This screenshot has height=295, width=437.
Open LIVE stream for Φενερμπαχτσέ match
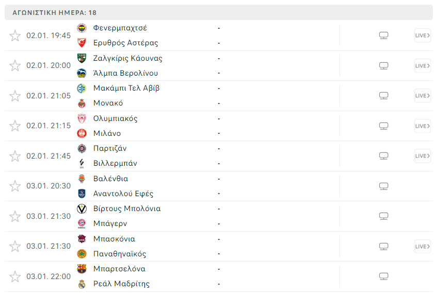(x=422, y=36)
